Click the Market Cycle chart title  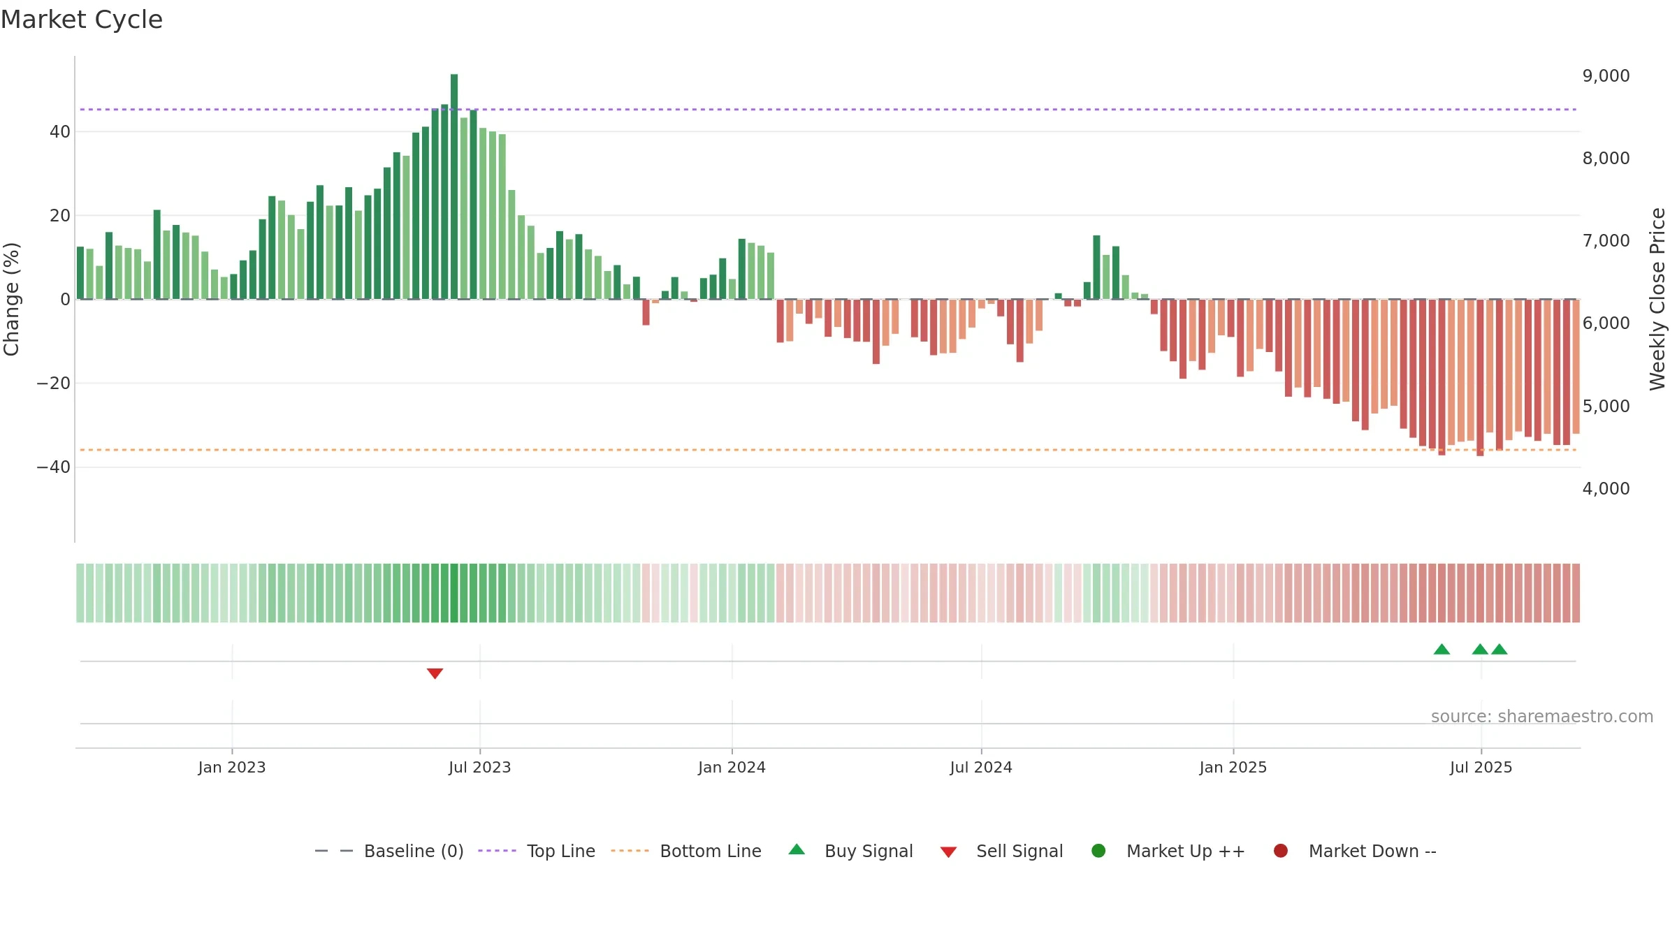(x=82, y=20)
